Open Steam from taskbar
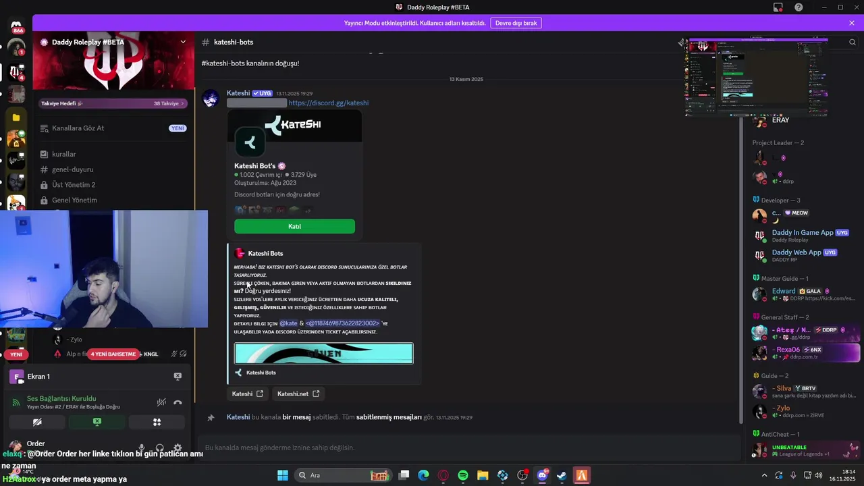 click(x=562, y=475)
